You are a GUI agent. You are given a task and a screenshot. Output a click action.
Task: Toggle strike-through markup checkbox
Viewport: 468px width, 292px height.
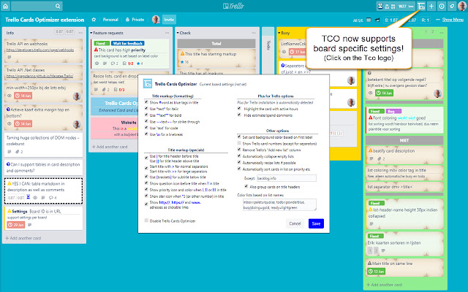(x=146, y=121)
